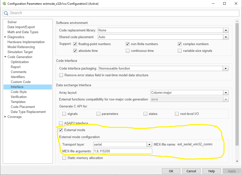Viewport: 242px width, 175px height.
Task: Click the Simulink app icon in title bar
Action: tap(4, 4)
